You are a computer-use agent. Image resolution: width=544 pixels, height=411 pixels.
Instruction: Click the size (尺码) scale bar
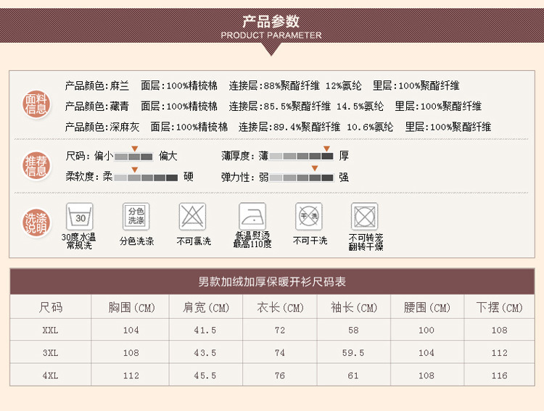(134, 157)
